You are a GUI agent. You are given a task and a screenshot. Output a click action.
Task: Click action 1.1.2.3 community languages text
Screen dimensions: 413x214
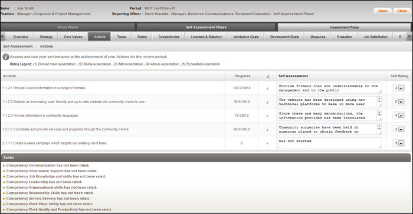pos(40,116)
